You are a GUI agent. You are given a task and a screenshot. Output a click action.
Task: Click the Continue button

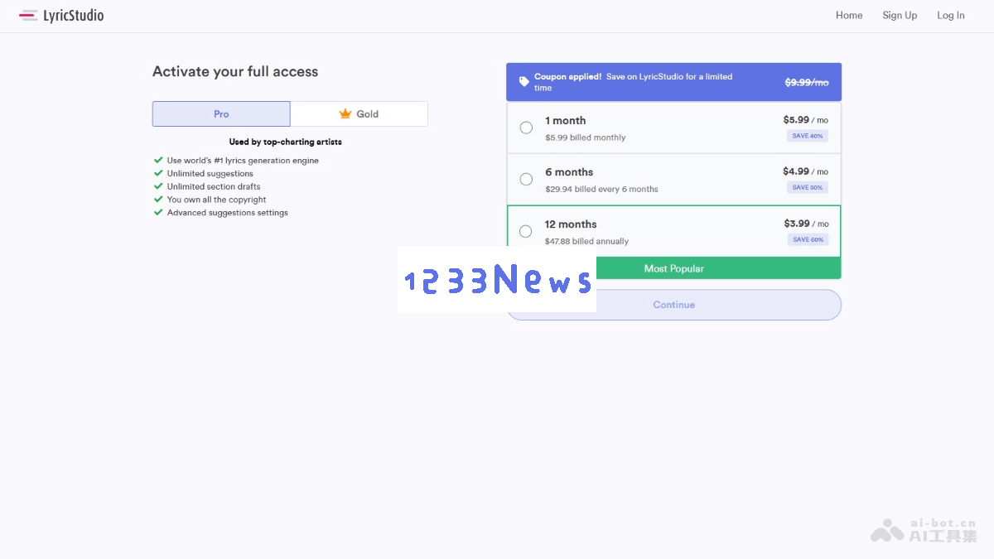(674, 305)
